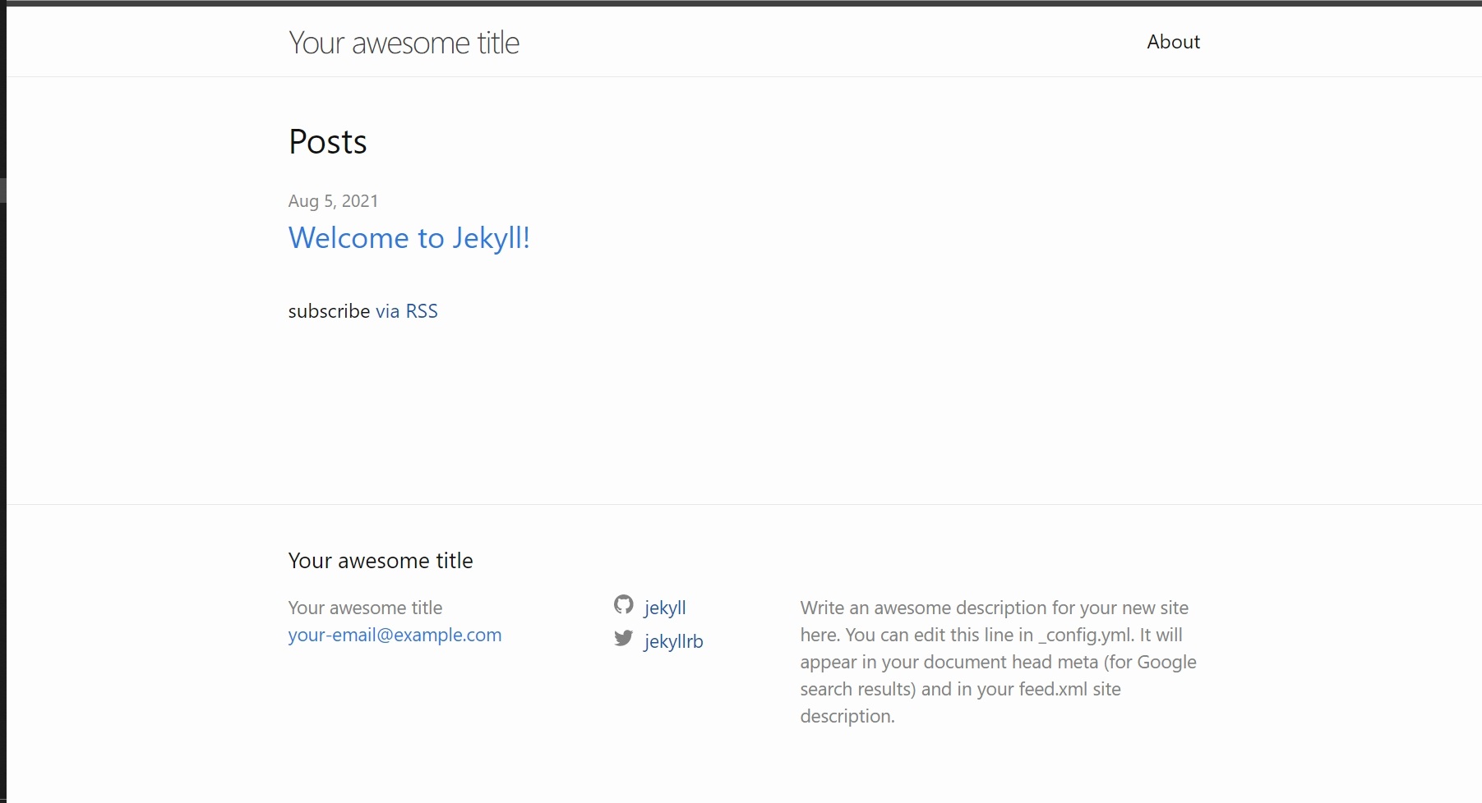This screenshot has width=1482, height=803.
Task: Click the header site title link
Action: coord(404,43)
